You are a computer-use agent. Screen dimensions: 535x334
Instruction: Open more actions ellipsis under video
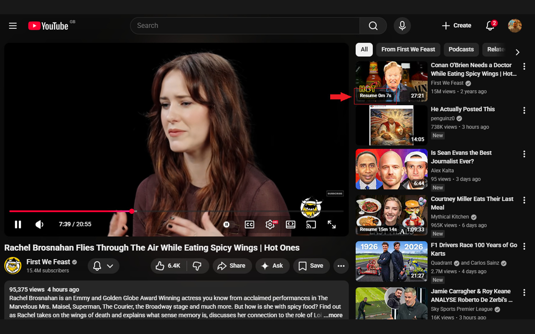coord(341,266)
